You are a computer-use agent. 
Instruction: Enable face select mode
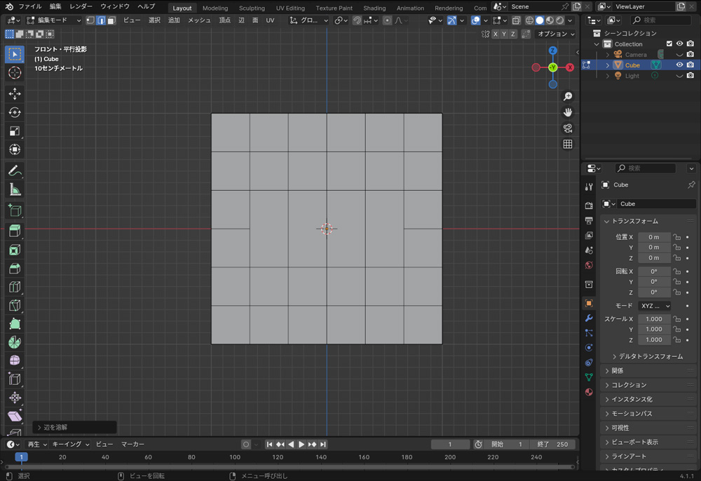tap(111, 20)
